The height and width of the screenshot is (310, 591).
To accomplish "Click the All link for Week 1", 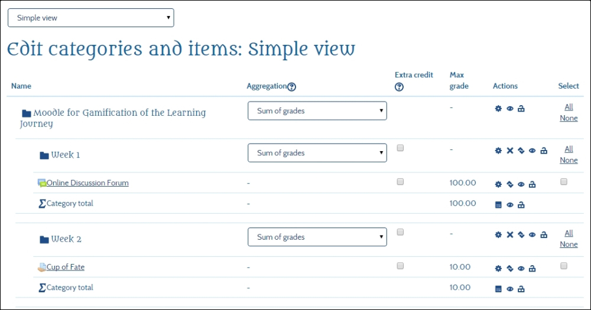I will tap(569, 149).
